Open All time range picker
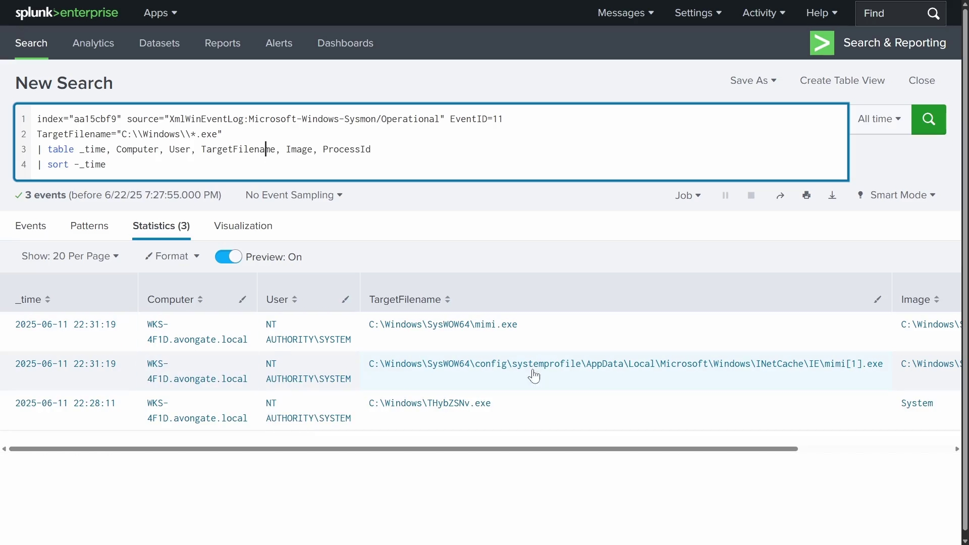969x545 pixels. pos(880,120)
